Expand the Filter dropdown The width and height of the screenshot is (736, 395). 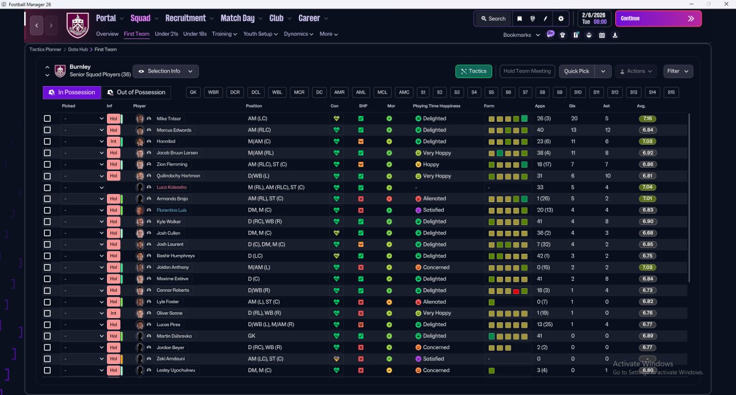[678, 71]
